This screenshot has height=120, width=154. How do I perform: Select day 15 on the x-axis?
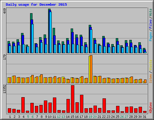[72, 117]
